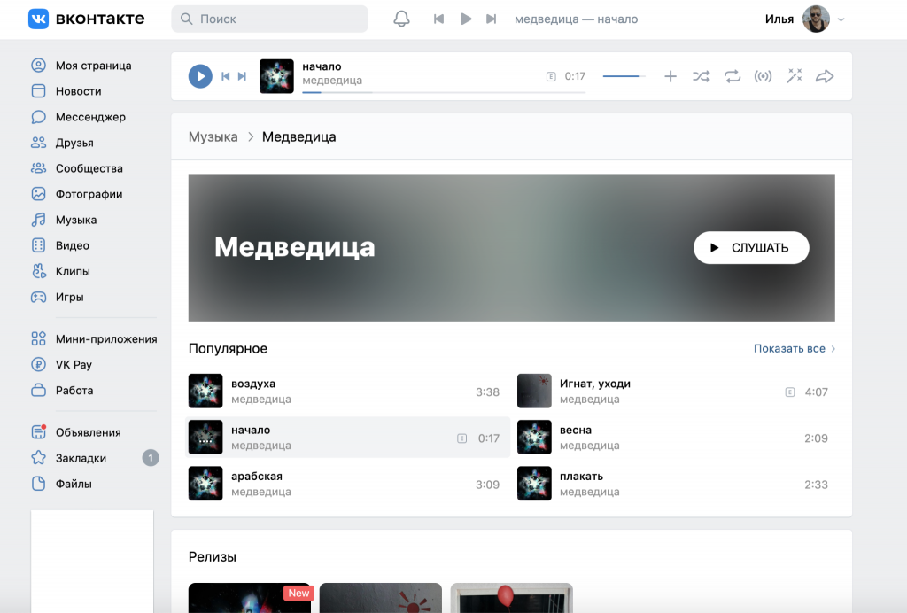Click cover thumbnail of арабская
The width and height of the screenshot is (907, 613).
click(205, 484)
